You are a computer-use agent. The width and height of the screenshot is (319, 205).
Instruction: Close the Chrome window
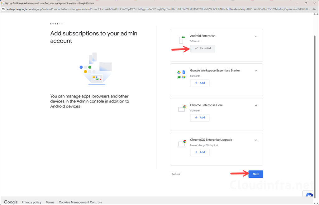click(x=314, y=3)
